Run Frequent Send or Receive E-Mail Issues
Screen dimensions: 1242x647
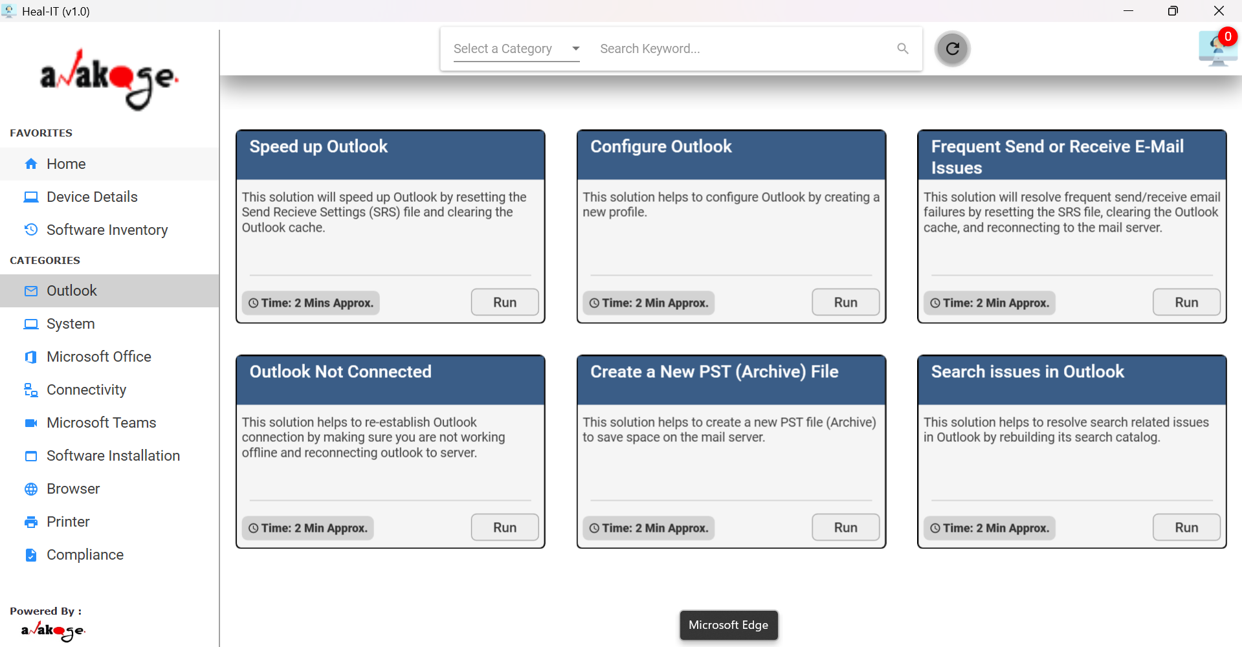(1186, 302)
